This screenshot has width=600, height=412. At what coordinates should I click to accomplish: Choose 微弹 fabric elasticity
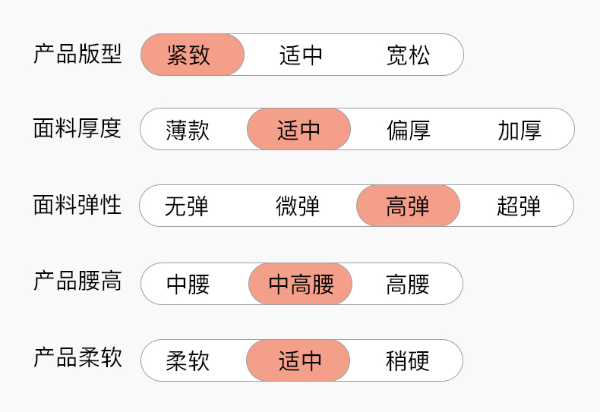pos(298,206)
